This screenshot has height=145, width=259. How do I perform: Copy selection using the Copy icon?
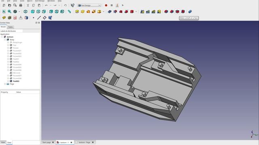point(34,5)
